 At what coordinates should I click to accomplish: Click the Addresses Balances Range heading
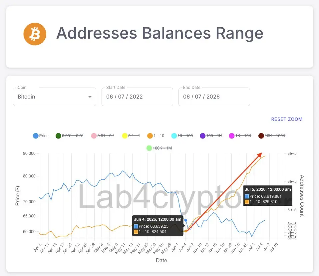click(x=160, y=33)
